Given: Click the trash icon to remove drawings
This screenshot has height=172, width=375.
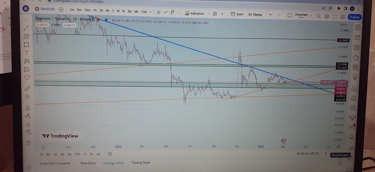Looking at the screenshot, I should click(28, 142).
